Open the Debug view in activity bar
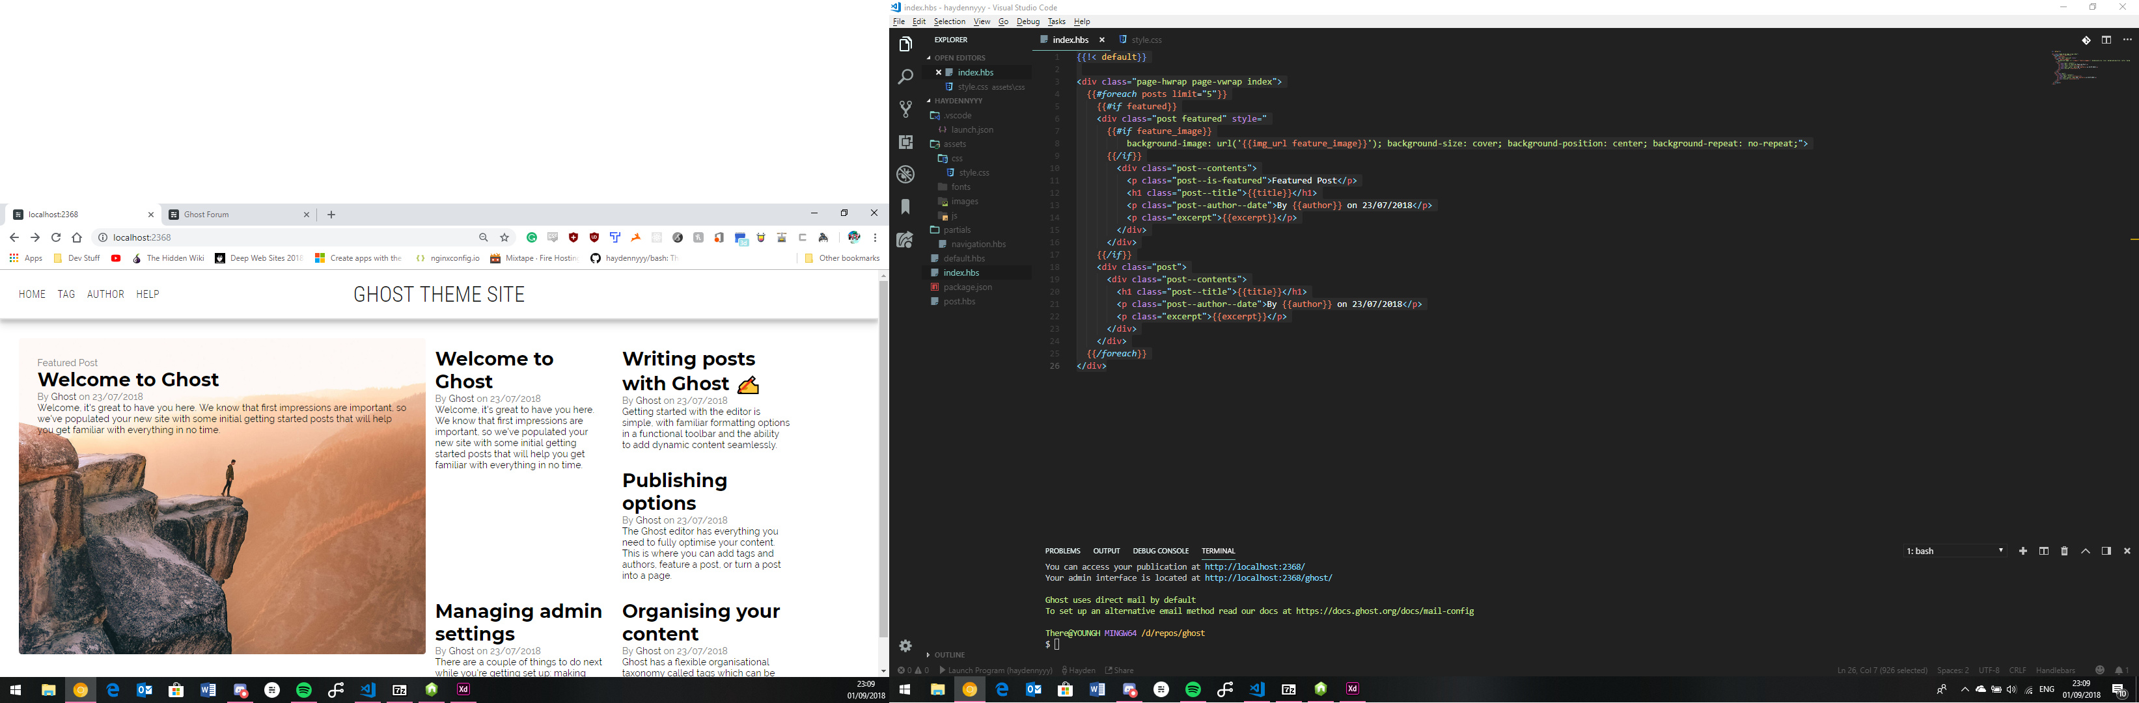2139x703 pixels. click(905, 174)
